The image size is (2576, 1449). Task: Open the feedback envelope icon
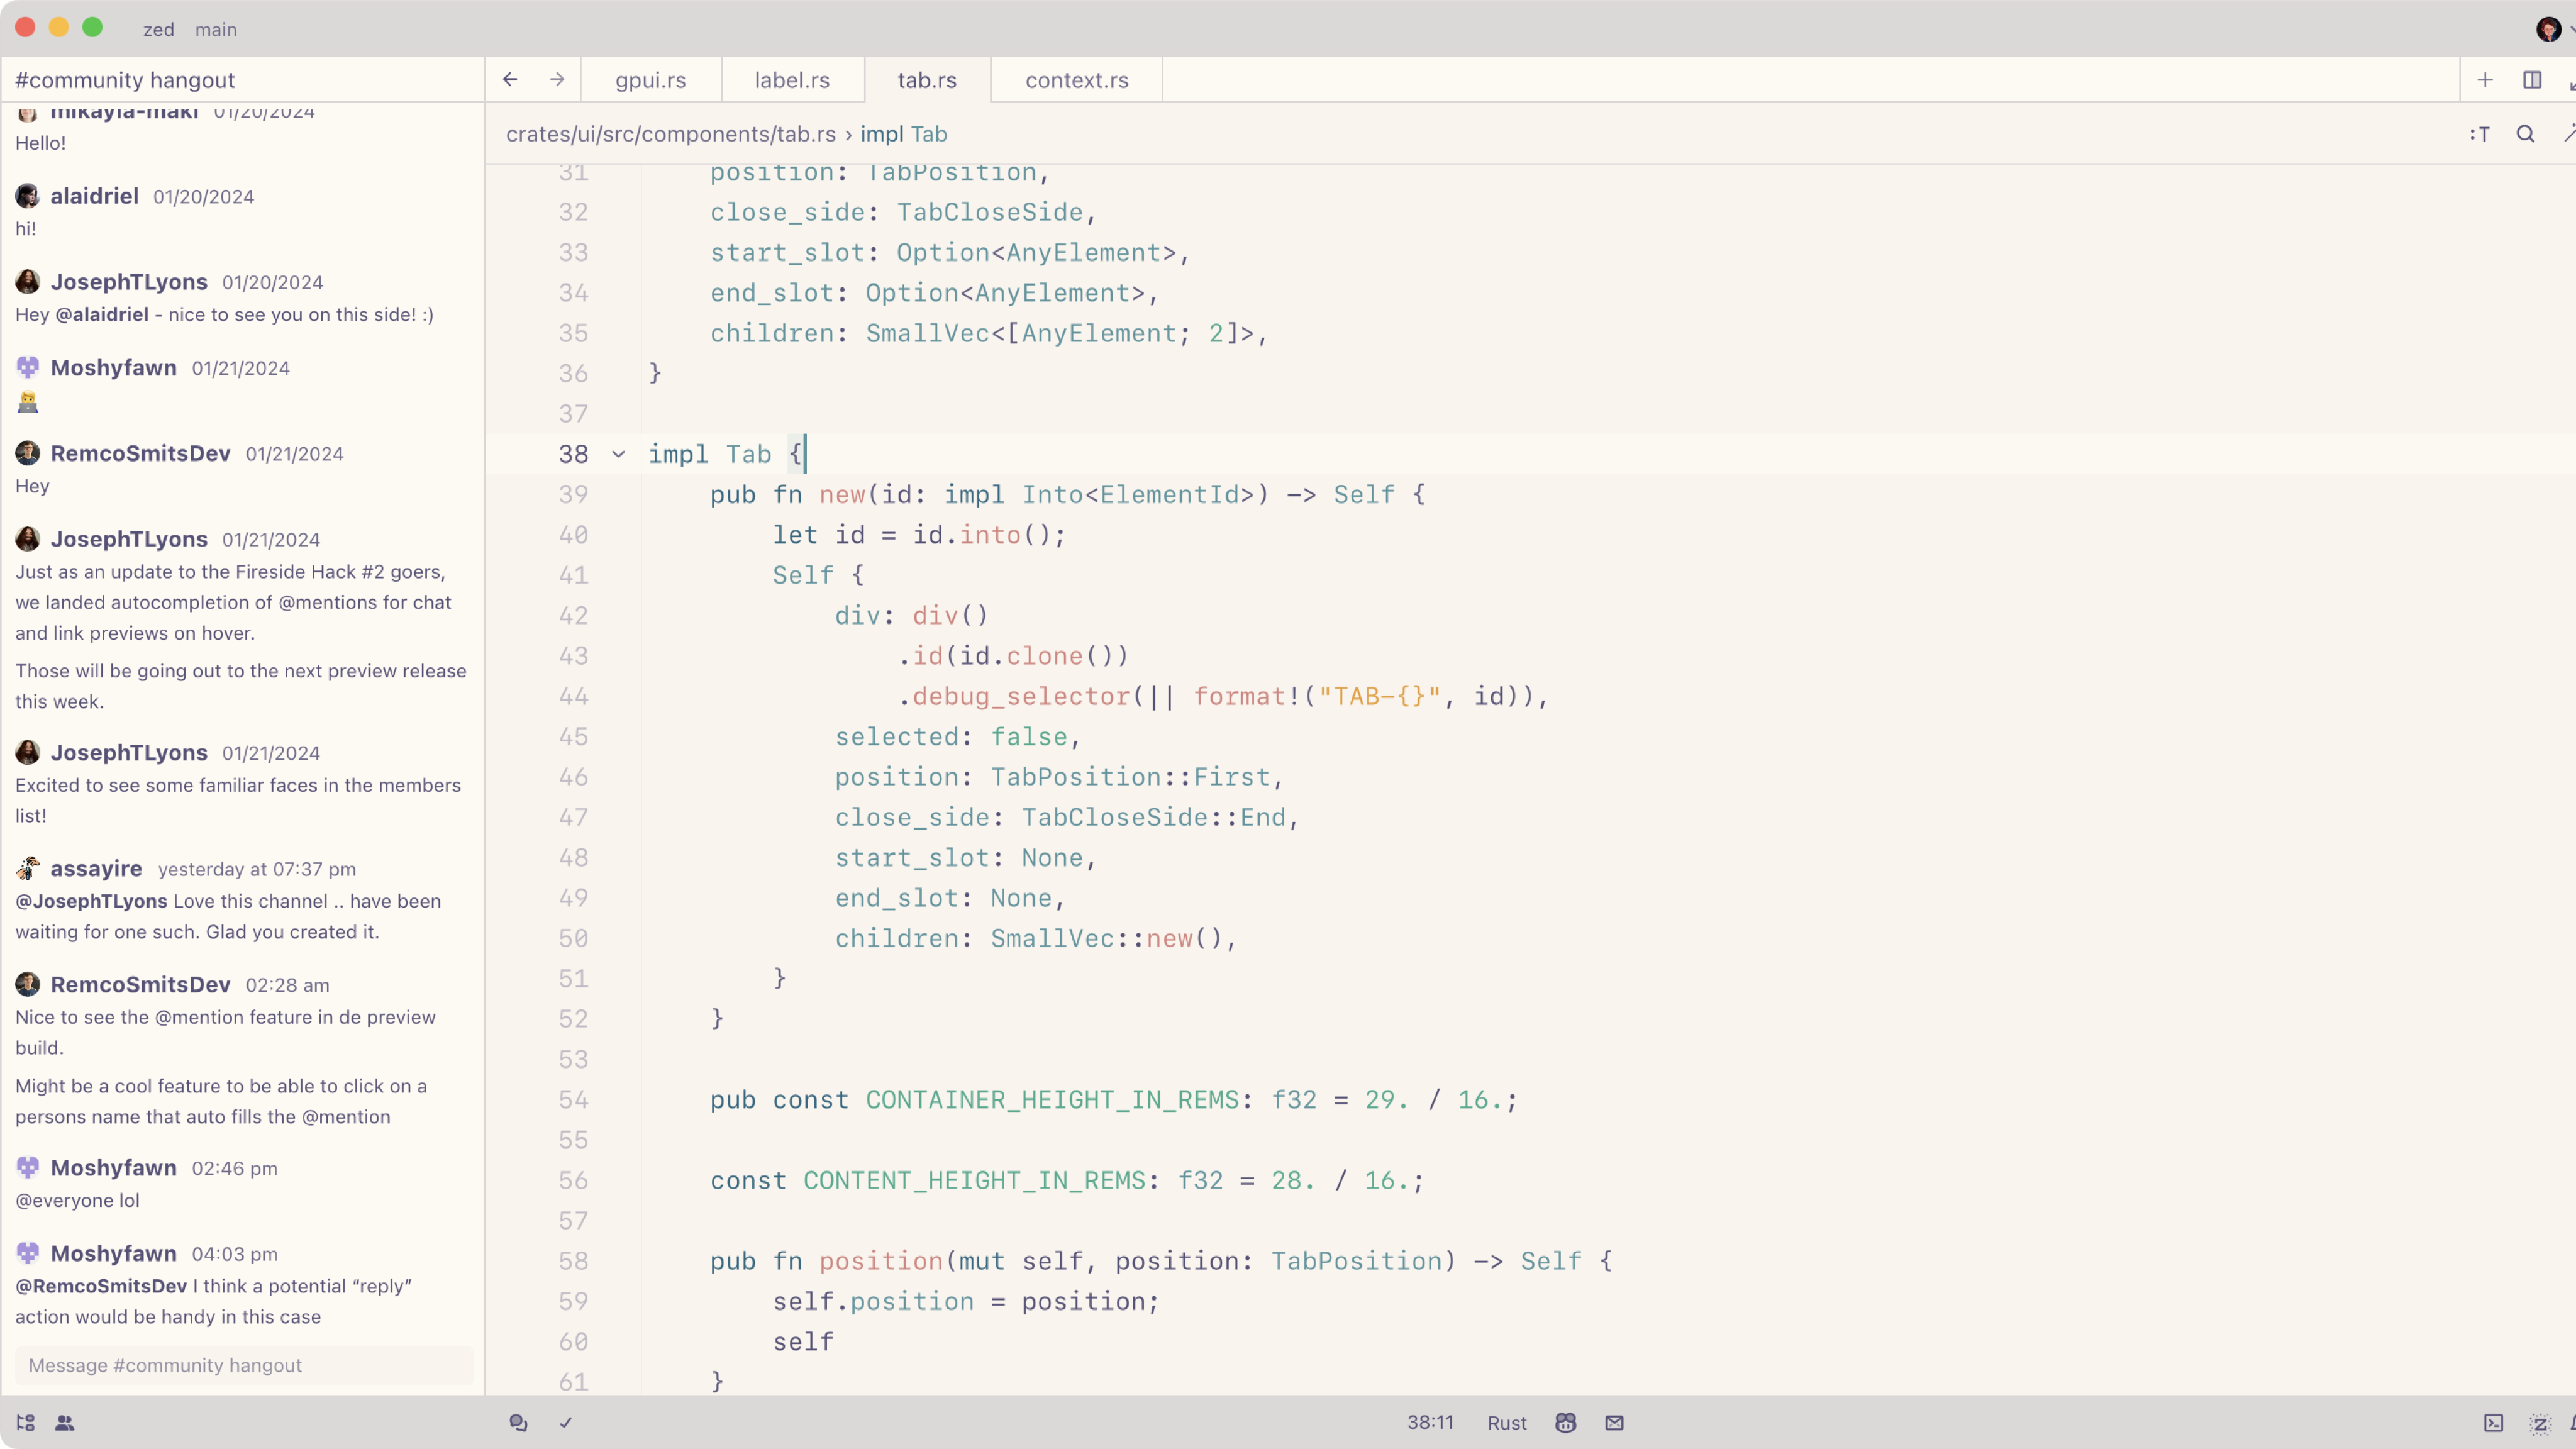click(1614, 1423)
